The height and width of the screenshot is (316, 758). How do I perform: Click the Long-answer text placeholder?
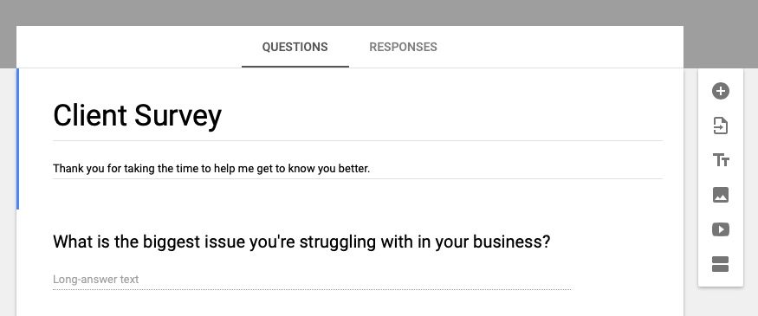[95, 280]
